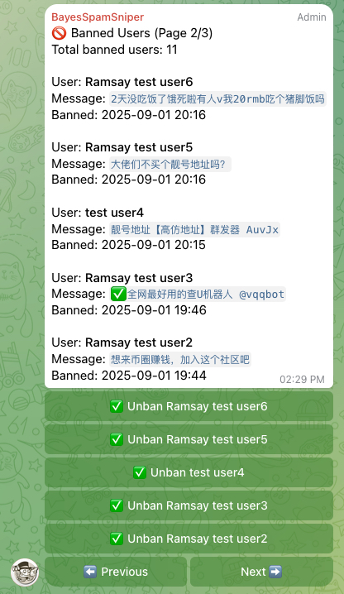Screen dimensions: 344x594
Task: Click the green checkmark on Unban test user4
Action: tap(140, 472)
